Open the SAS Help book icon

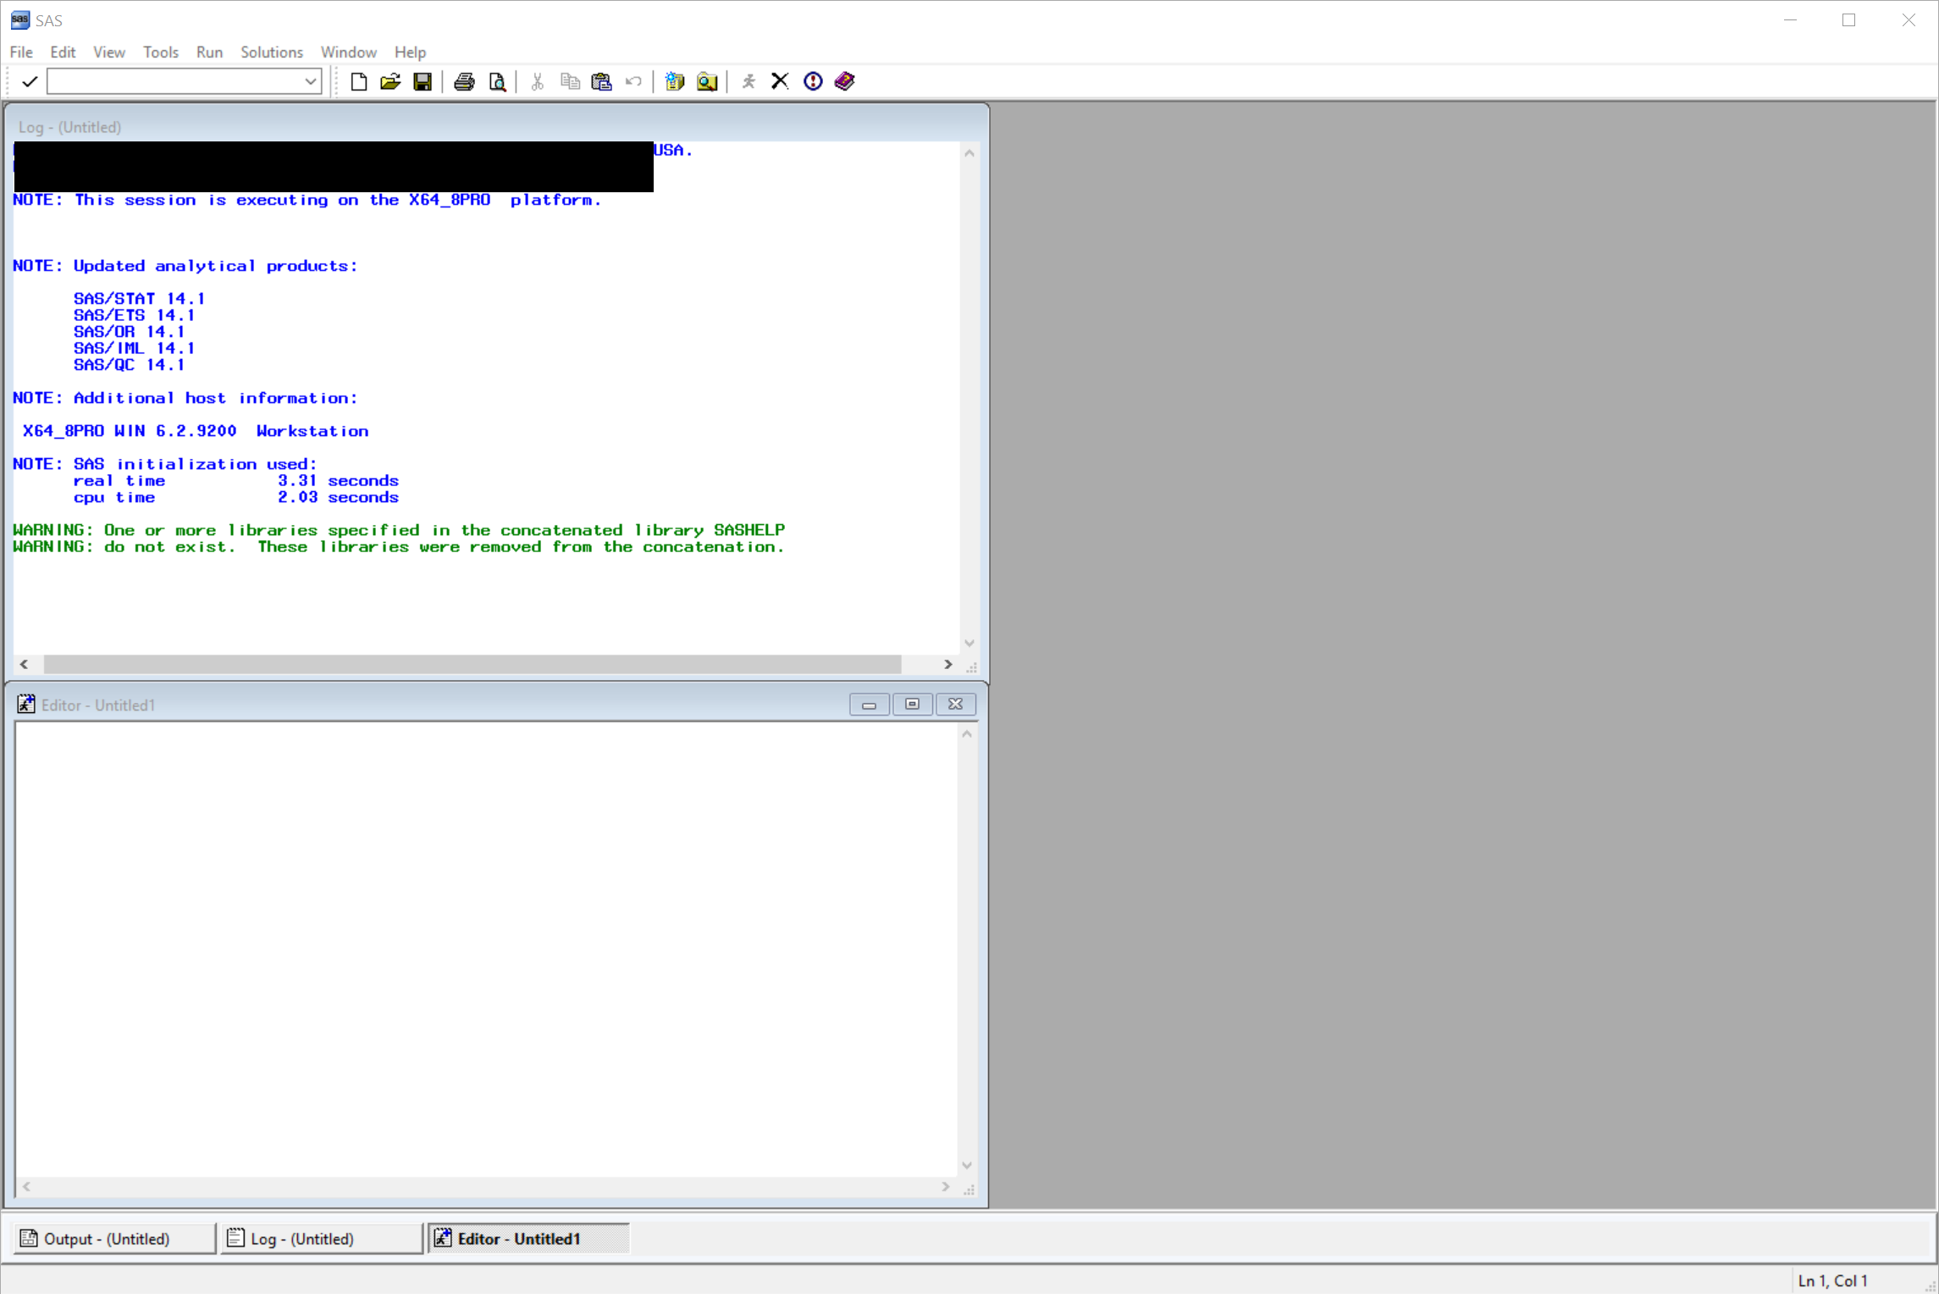pyautogui.click(x=845, y=81)
